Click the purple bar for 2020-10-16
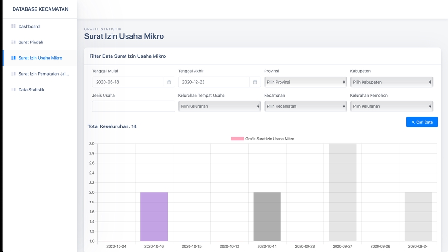This screenshot has height=252, width=448. click(x=154, y=217)
